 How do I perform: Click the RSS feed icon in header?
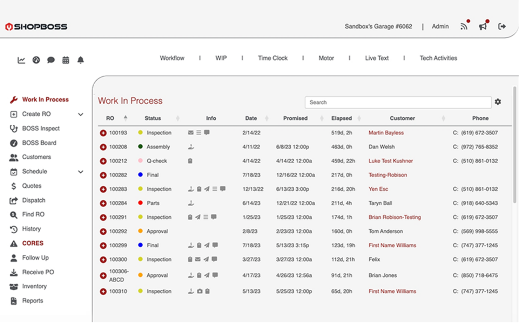[464, 26]
